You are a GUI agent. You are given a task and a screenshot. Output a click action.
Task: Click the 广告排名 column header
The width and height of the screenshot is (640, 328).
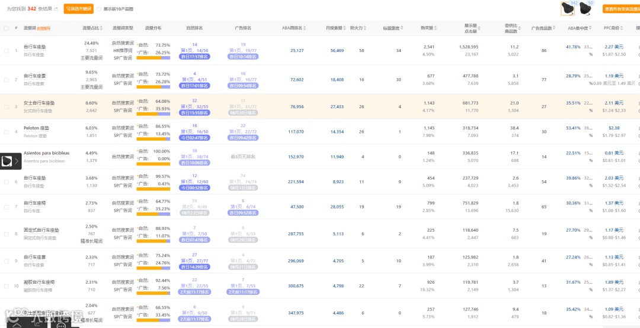[x=243, y=28]
